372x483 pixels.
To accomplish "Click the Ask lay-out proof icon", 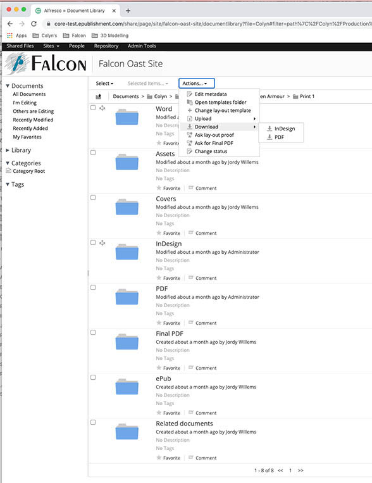I will pyautogui.click(x=190, y=135).
